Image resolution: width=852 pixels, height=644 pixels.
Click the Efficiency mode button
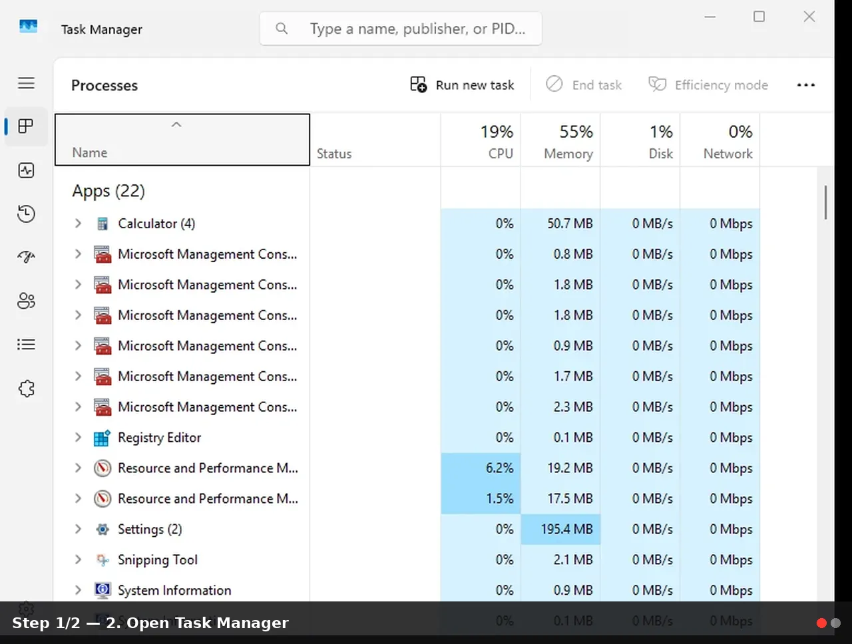[x=708, y=85]
